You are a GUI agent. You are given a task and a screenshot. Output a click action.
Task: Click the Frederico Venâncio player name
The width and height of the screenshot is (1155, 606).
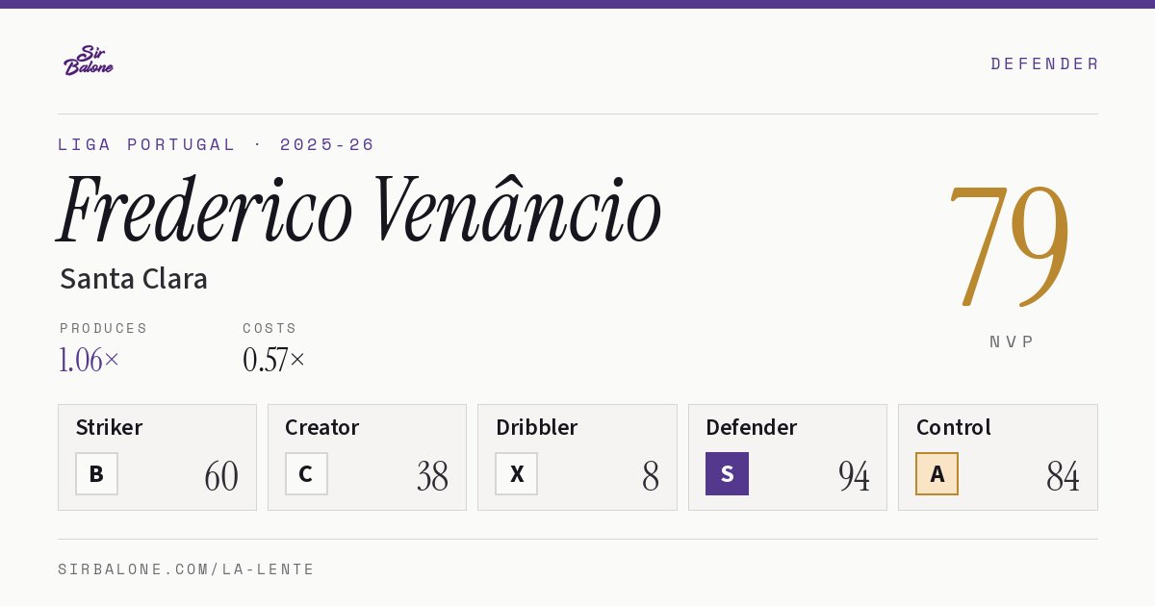[359, 210]
